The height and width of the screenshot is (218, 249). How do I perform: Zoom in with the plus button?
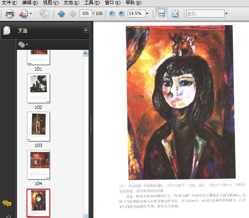pyautogui.click(x=122, y=14)
